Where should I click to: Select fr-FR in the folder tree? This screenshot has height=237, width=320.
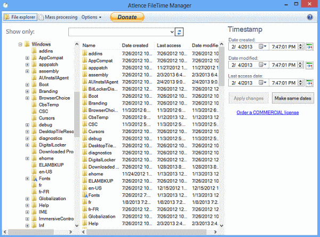tap(44, 192)
